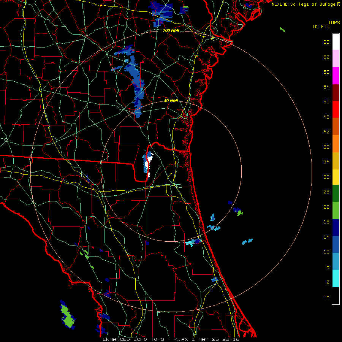Image resolution: width=342 pixels, height=342 pixels.
Task: Click the '50' legend value
Action: coord(326,102)
